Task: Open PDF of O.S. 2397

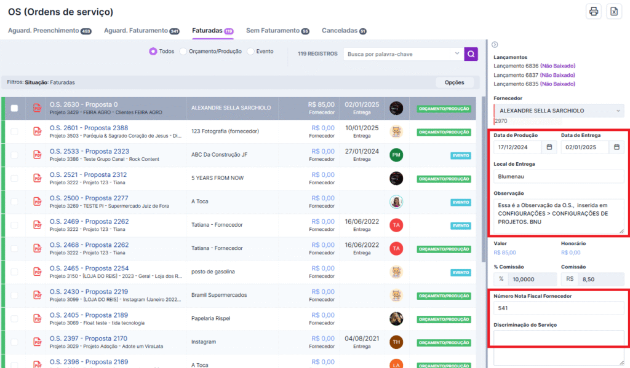Action: 38,342
